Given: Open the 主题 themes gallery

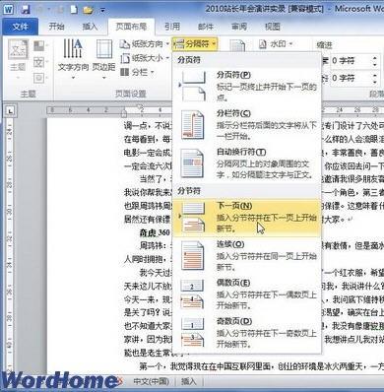Looking at the screenshot, I should coord(18,59).
